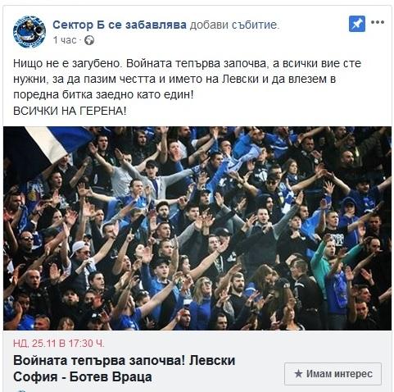
Task: Click the "1 час" post timestamp
Action: click(65, 40)
